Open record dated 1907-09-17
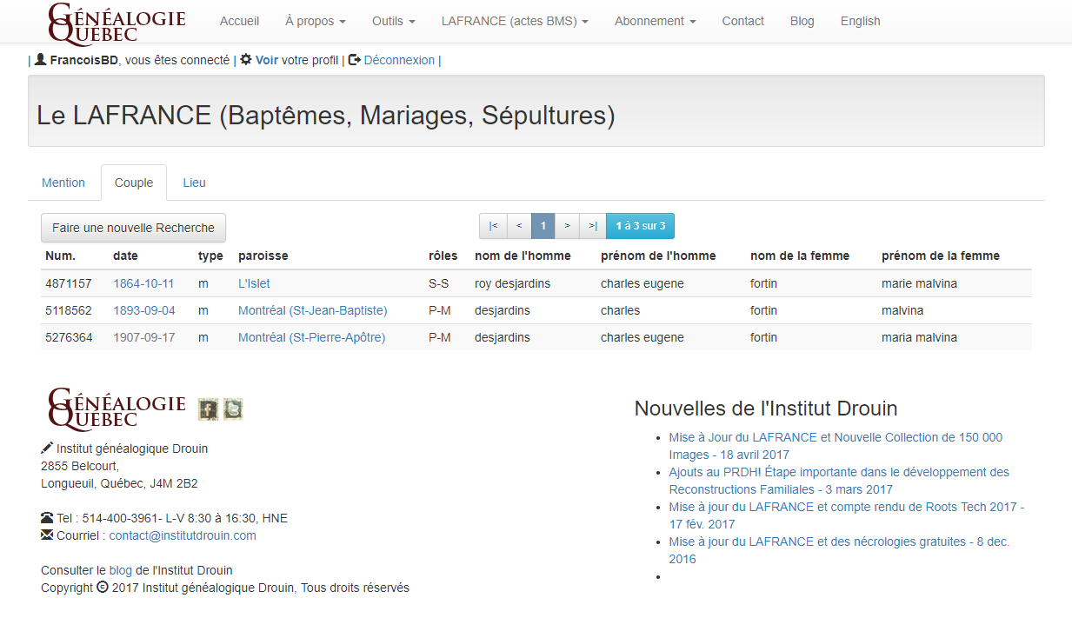The width and height of the screenshot is (1072, 618). click(x=143, y=337)
